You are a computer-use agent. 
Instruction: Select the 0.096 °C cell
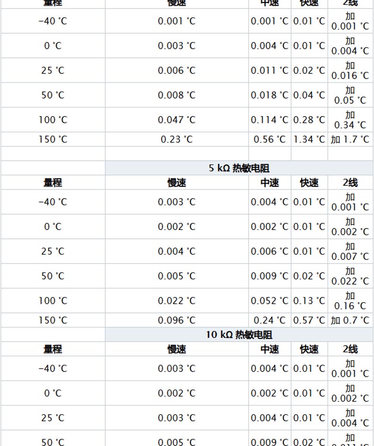[x=177, y=320]
